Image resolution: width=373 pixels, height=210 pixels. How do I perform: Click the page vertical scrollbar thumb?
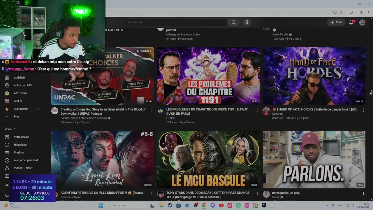click(x=371, y=92)
